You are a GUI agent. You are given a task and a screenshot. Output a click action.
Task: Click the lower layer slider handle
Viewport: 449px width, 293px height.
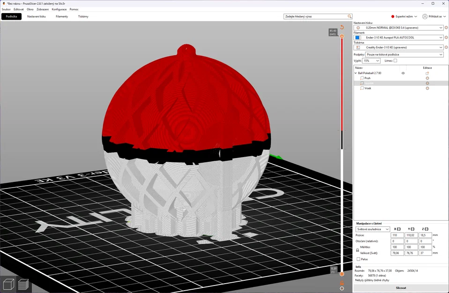[342, 274]
